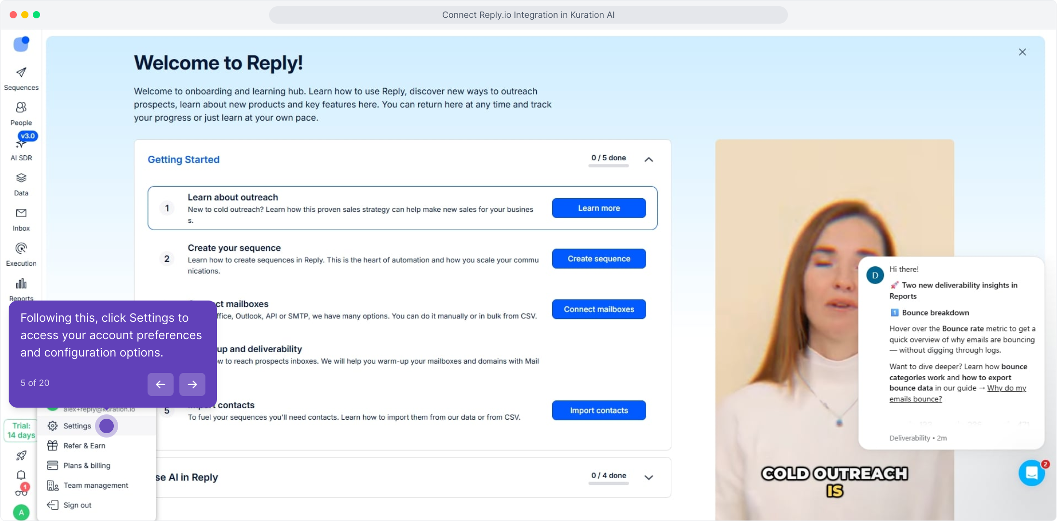Click the D avatar in chat popup
The image size is (1057, 521).
(875, 275)
